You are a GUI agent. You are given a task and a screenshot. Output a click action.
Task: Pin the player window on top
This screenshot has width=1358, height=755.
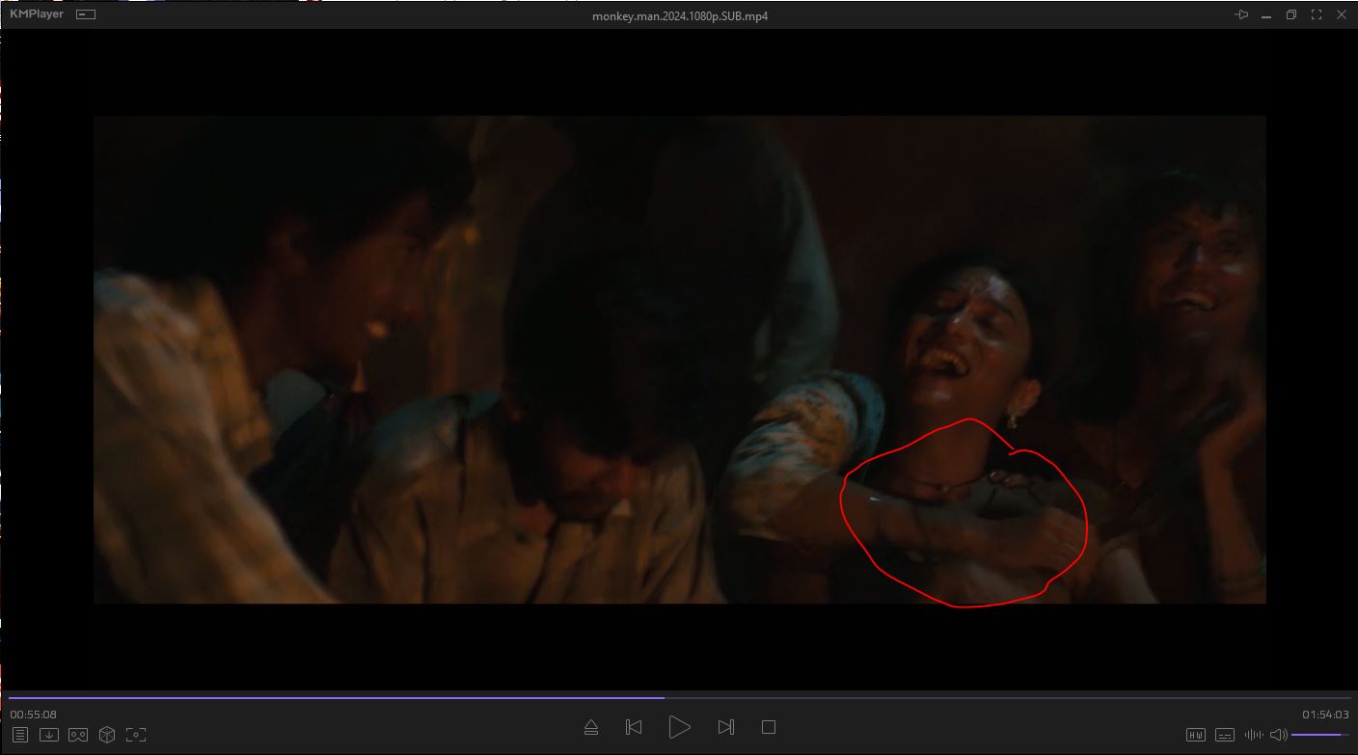(x=1241, y=15)
